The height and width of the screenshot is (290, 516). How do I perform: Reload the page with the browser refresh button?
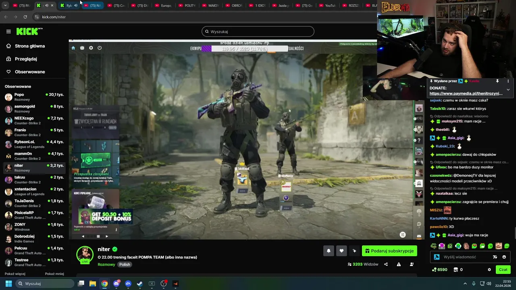pyautogui.click(x=25, y=17)
